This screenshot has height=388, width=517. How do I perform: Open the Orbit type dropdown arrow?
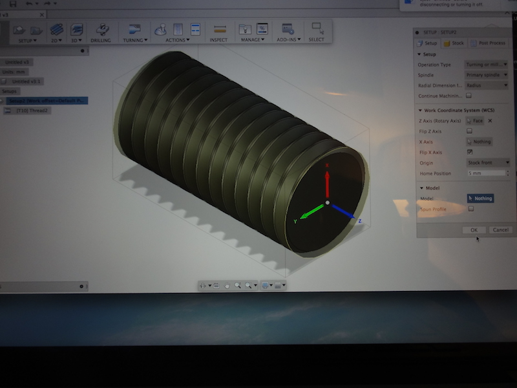point(209,286)
